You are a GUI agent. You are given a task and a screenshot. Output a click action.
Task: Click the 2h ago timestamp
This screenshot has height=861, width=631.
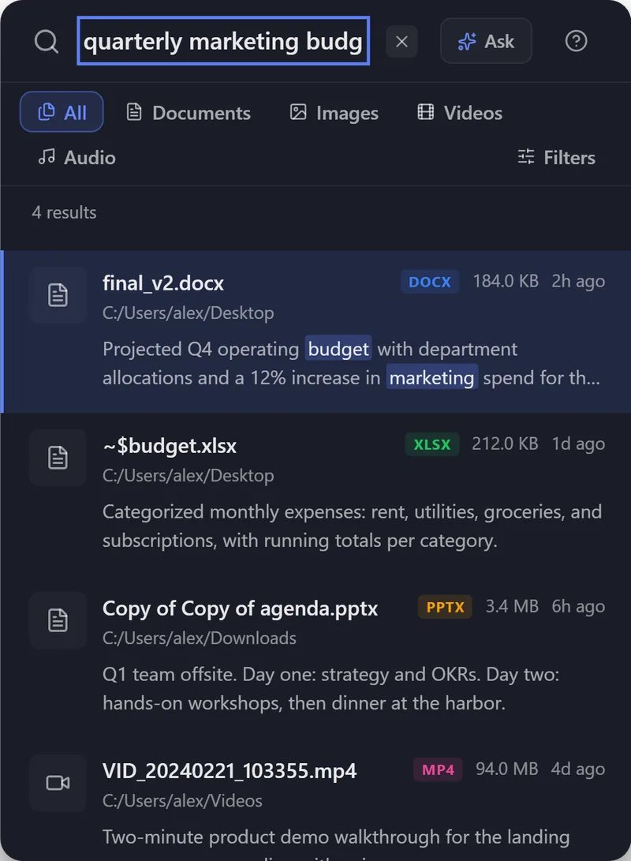[578, 281]
